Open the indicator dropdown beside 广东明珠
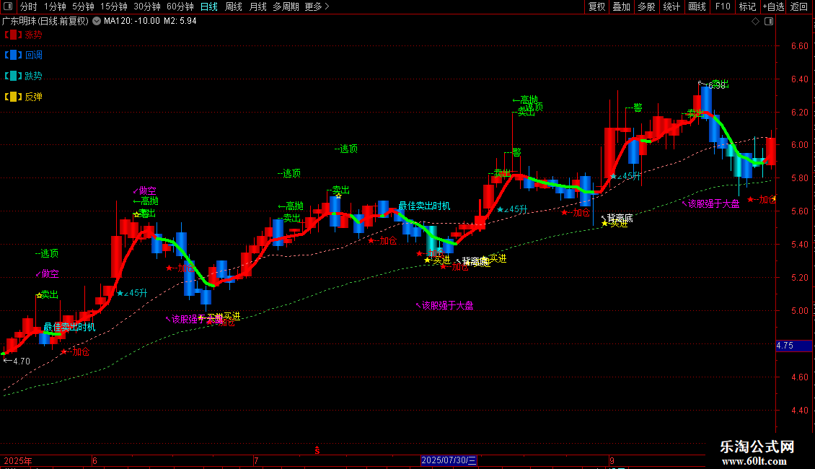Viewport: 815px width, 469px height. [x=97, y=22]
